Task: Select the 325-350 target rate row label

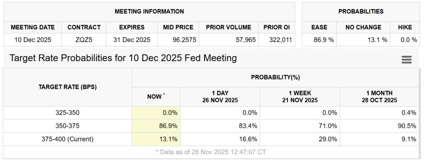Action: click(67, 113)
